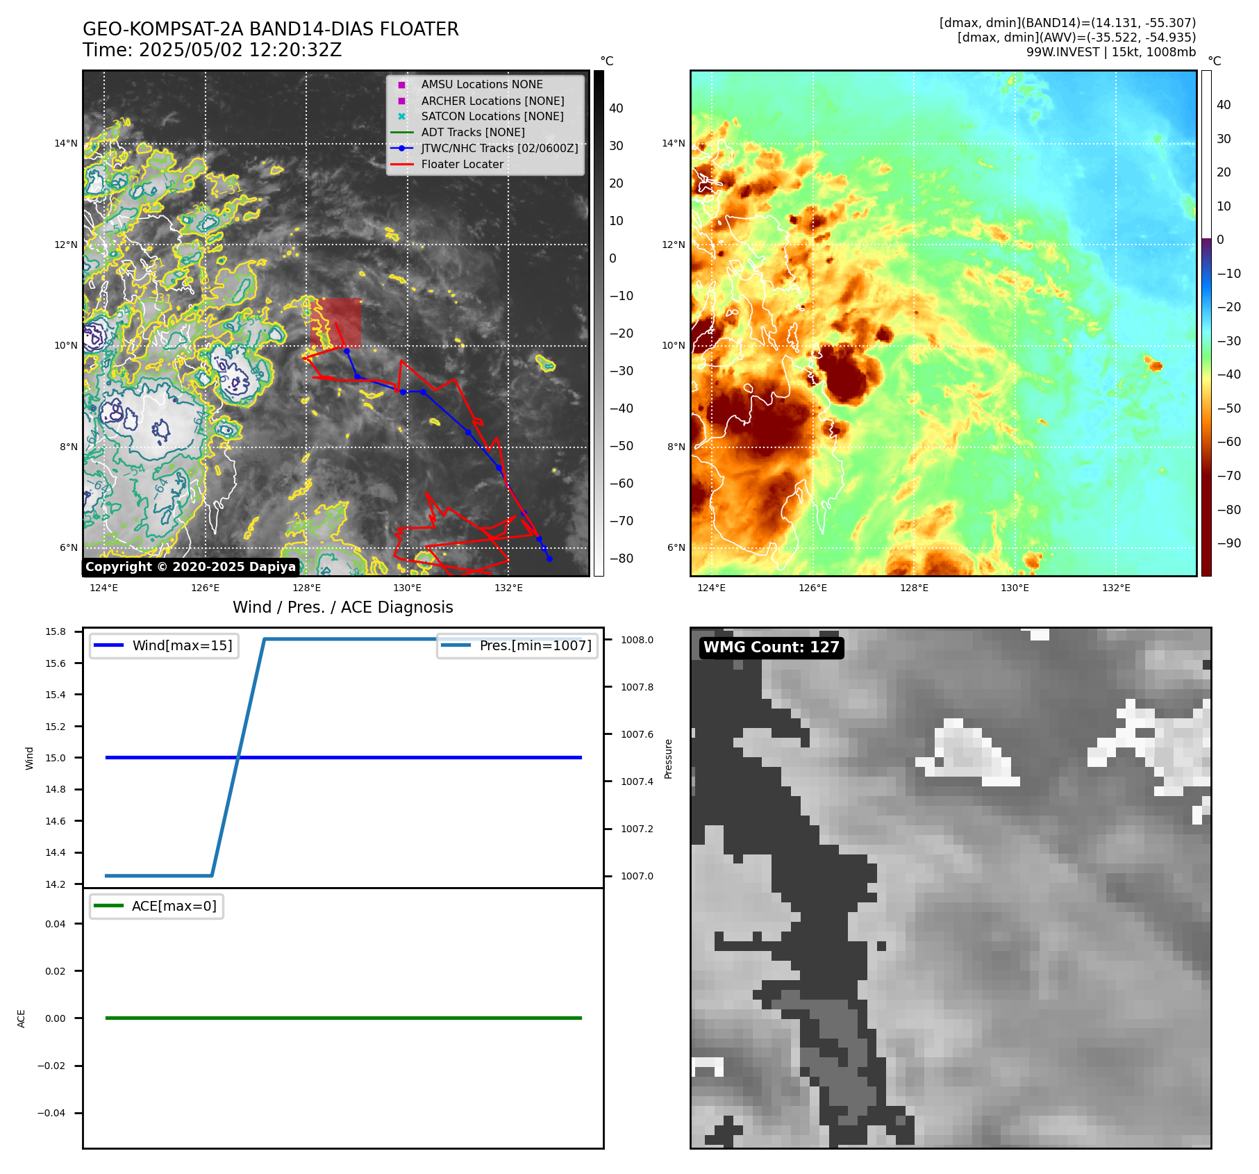The width and height of the screenshot is (1259, 1174).
Task: Click the Wind[max=15] legend box
Action: click(x=164, y=645)
